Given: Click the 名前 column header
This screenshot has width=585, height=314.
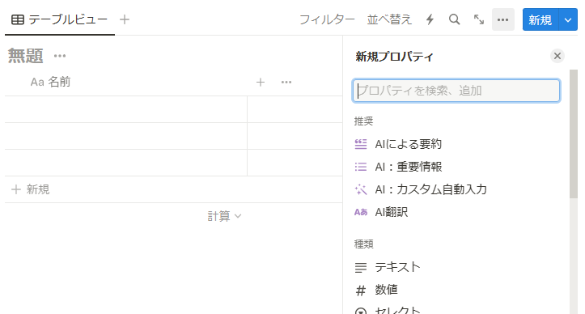Looking at the screenshot, I should (50, 82).
